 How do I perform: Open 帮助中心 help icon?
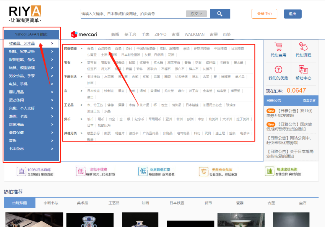point(303,70)
